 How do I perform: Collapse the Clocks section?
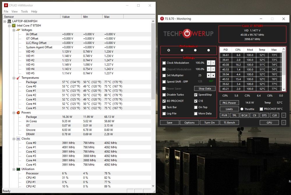[14, 139]
